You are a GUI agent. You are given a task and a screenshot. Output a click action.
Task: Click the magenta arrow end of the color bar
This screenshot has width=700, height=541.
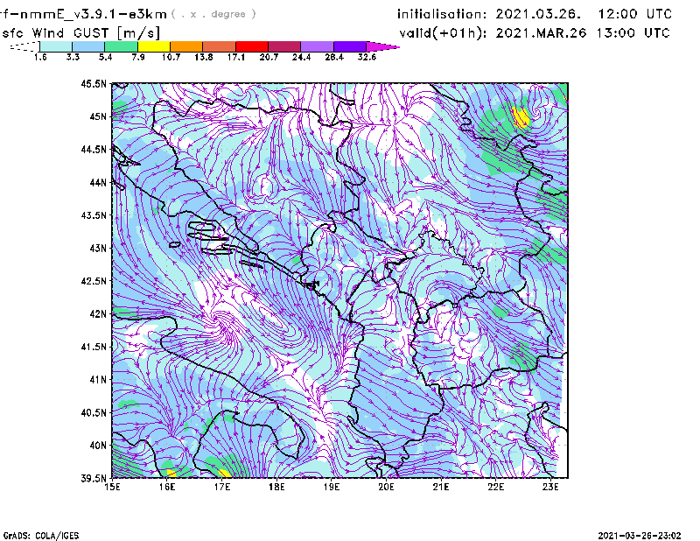[382, 46]
